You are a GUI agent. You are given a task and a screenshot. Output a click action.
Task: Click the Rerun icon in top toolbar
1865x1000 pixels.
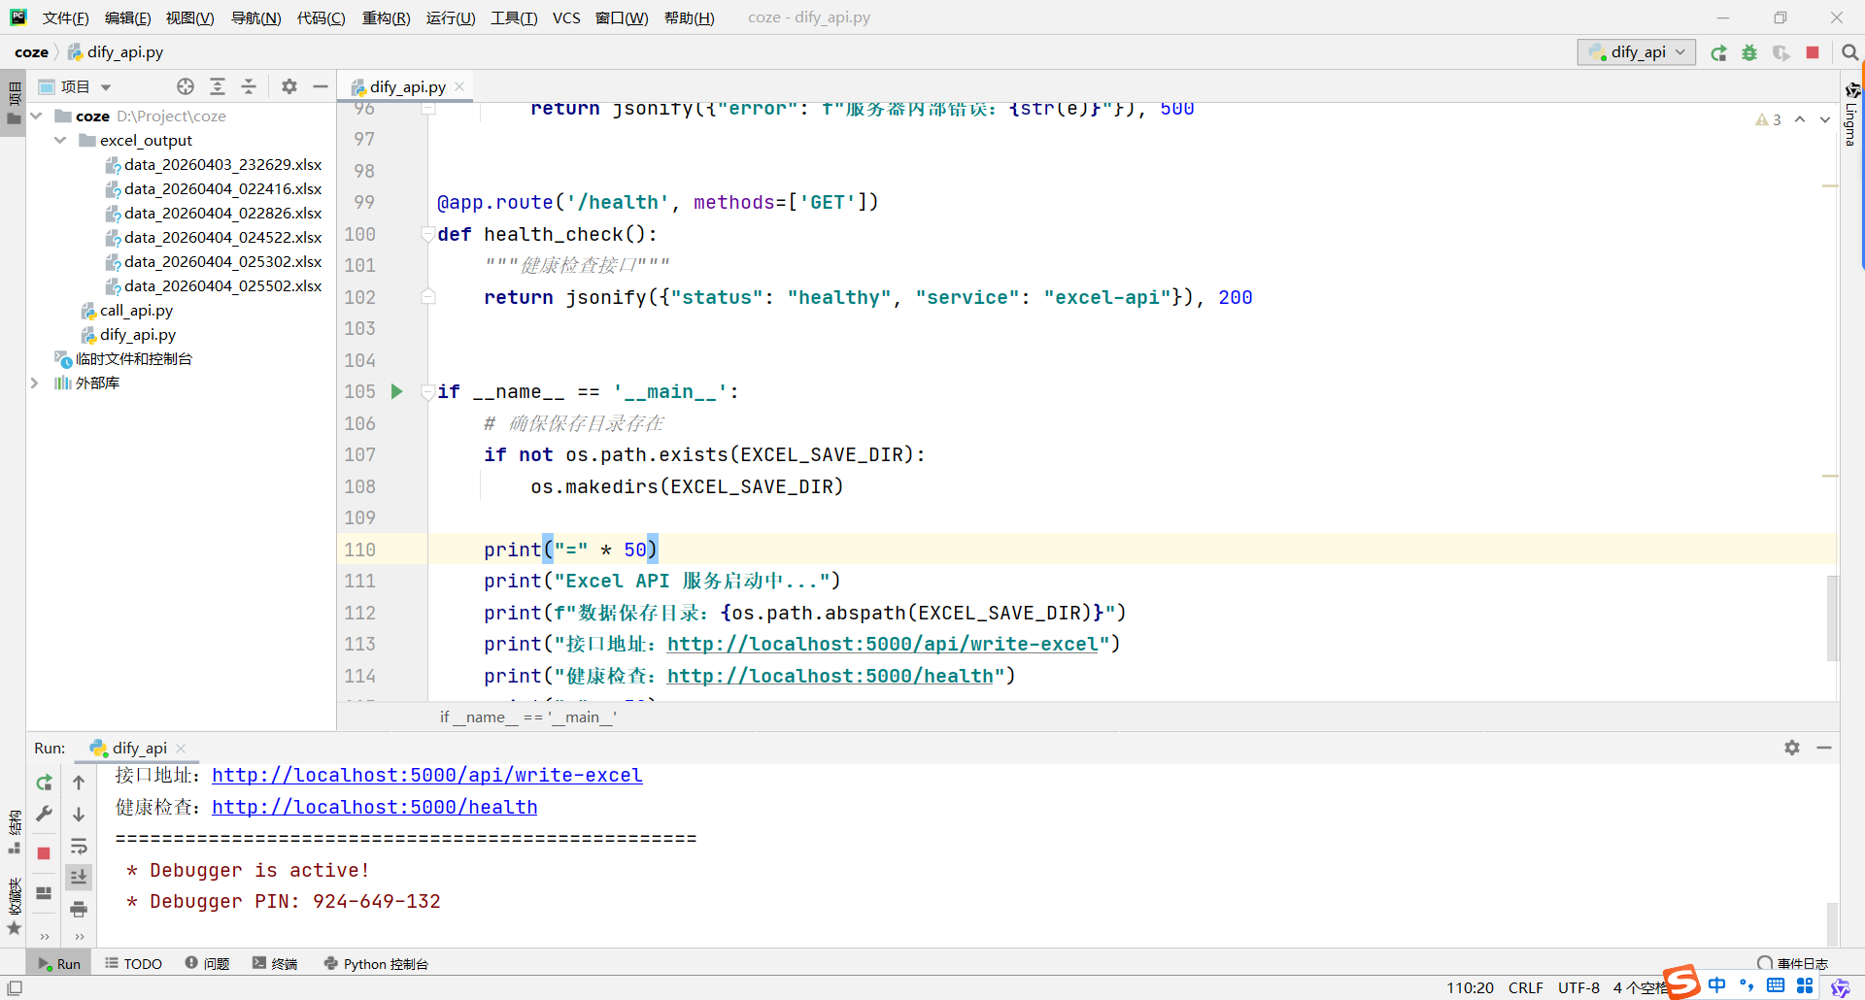[1718, 52]
